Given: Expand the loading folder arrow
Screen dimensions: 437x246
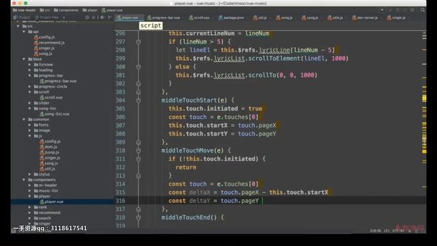Looking at the screenshot, I should pyautogui.click(x=29, y=70).
